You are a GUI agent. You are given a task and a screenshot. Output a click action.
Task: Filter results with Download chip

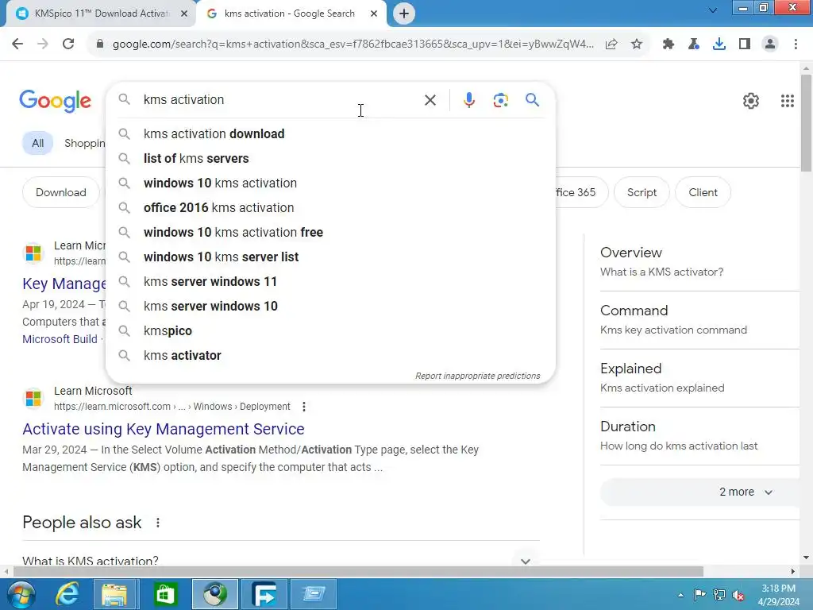click(60, 192)
